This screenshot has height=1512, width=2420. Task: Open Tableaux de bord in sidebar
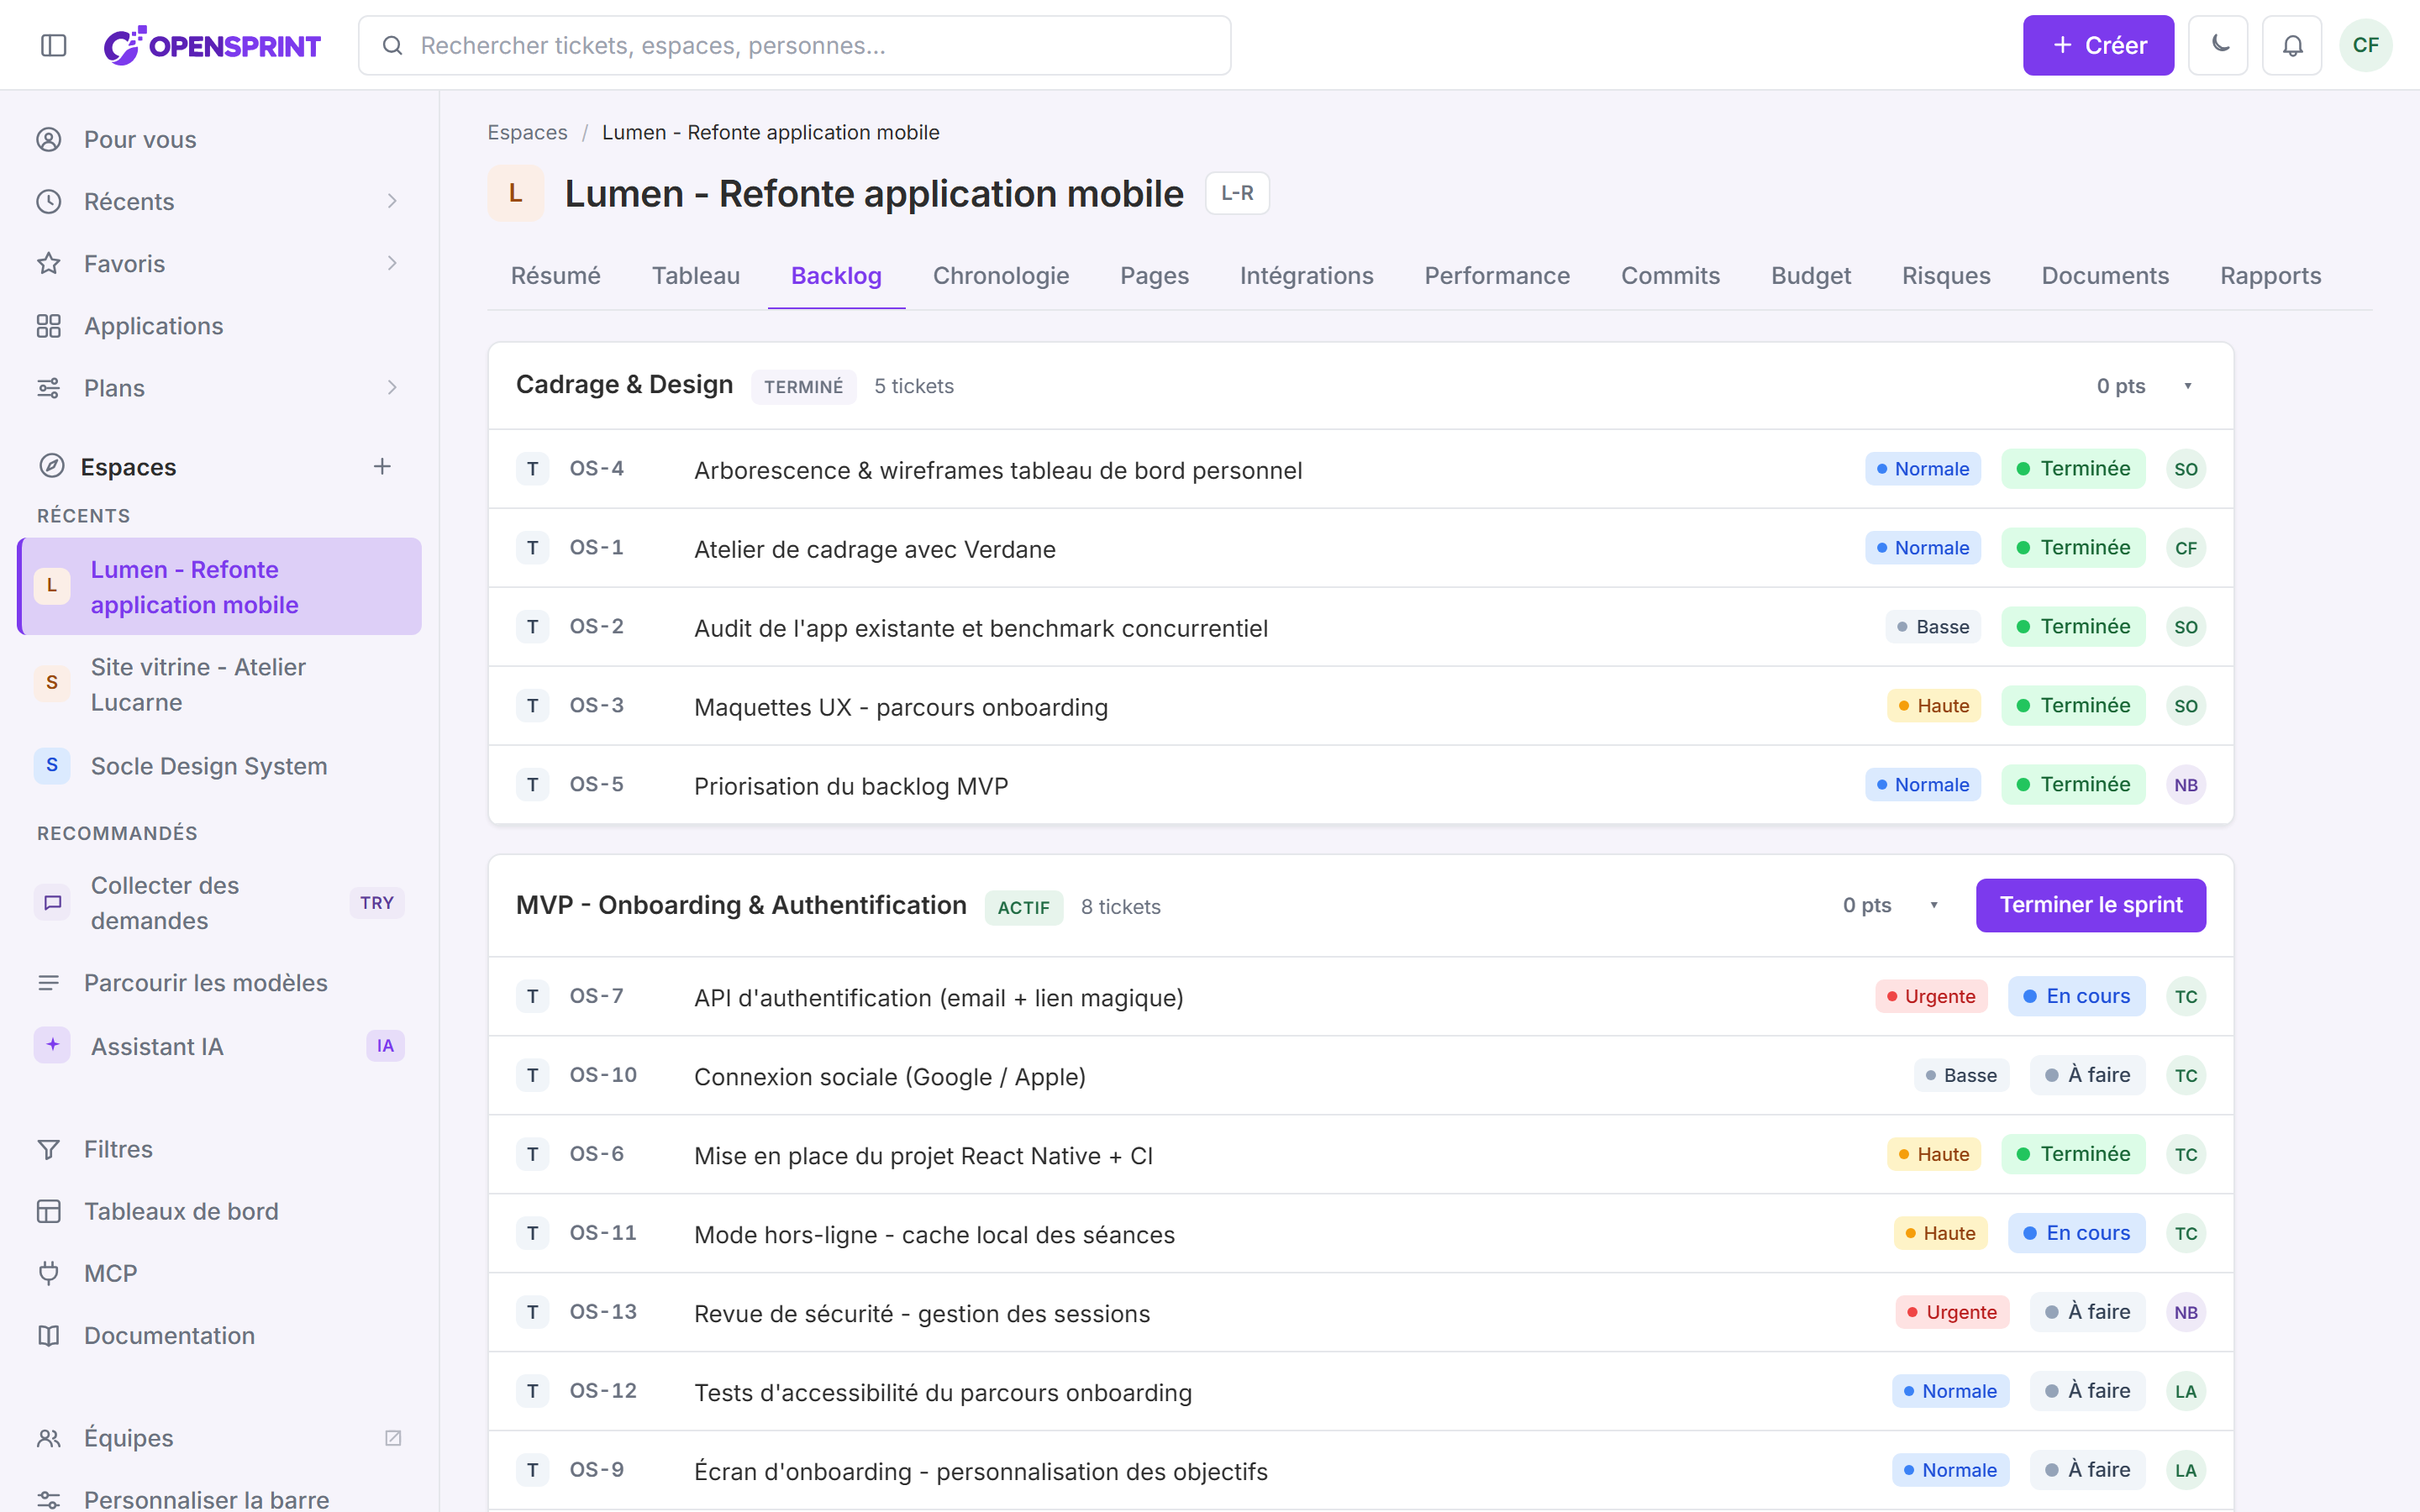coord(220,1211)
